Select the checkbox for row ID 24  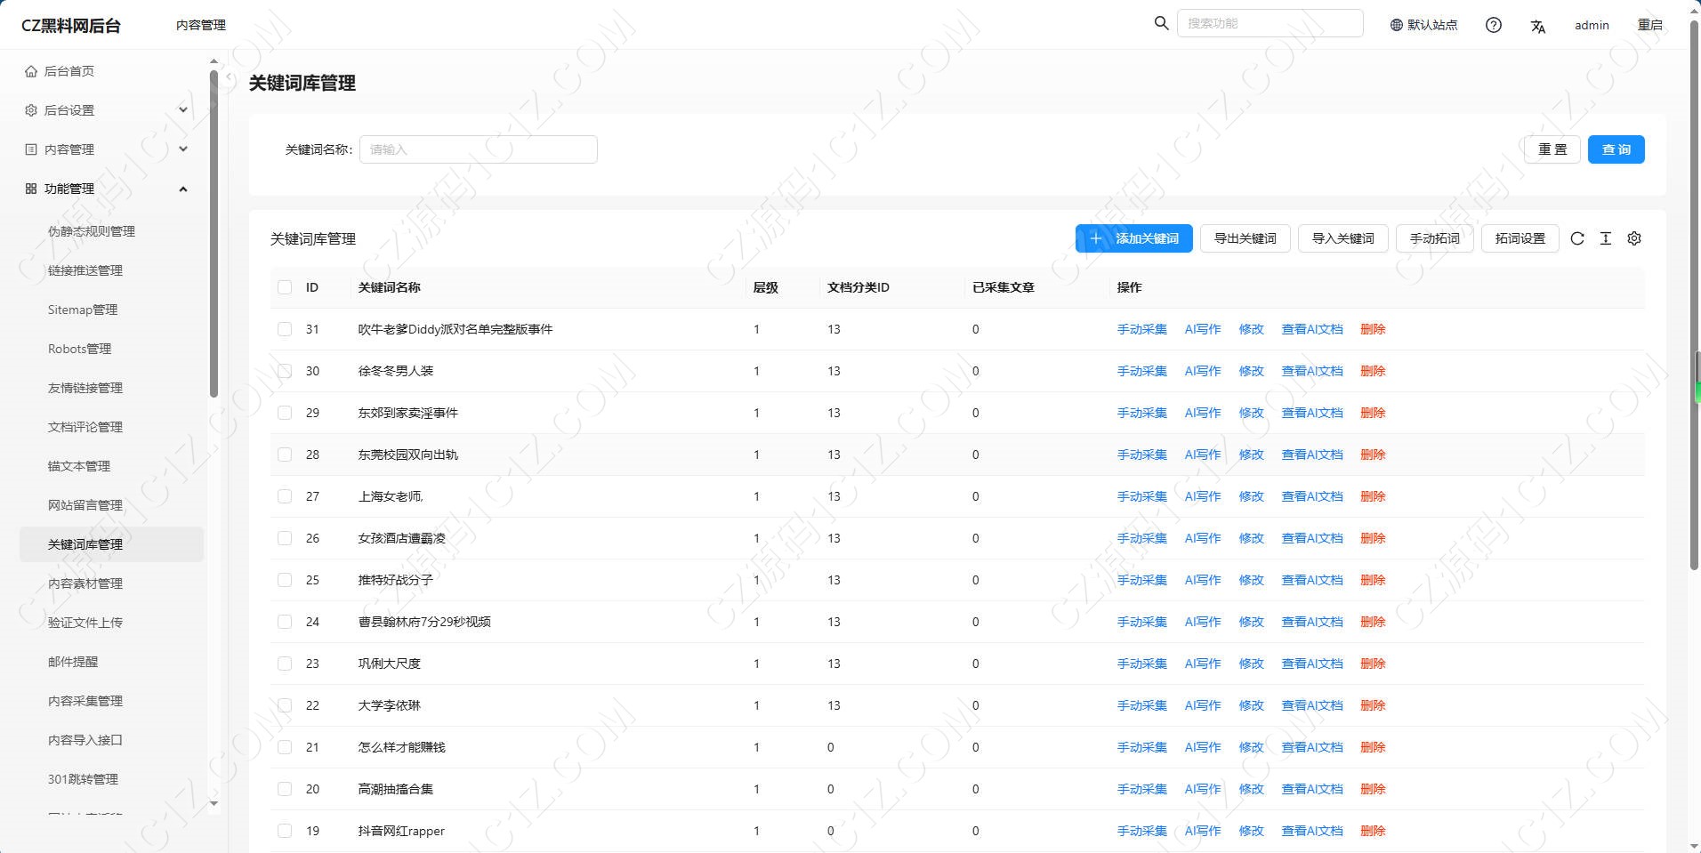tap(285, 622)
